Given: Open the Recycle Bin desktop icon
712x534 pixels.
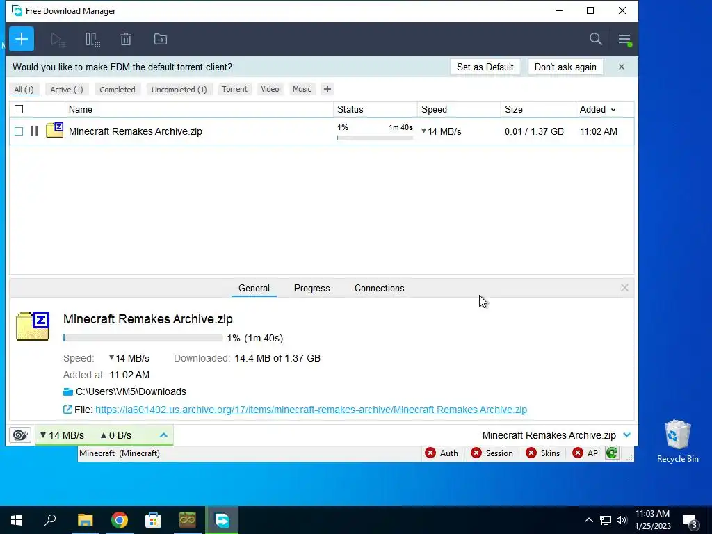Looking at the screenshot, I should click(x=677, y=441).
